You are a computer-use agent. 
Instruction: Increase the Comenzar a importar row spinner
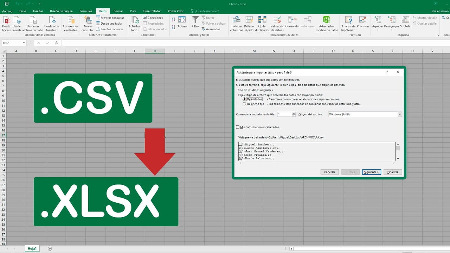[294, 113]
